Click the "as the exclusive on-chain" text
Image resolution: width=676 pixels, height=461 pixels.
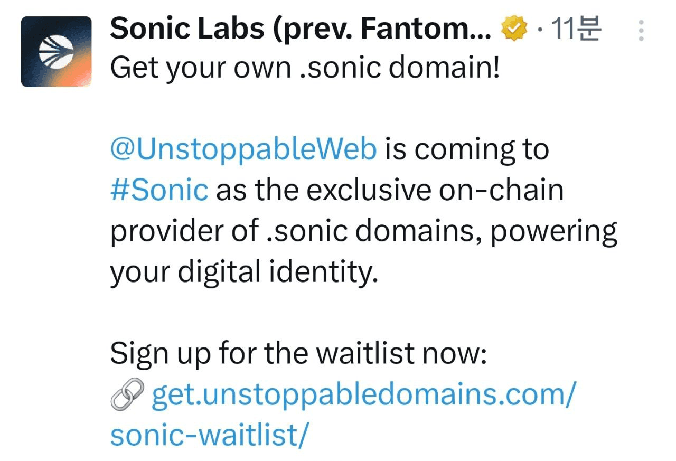click(390, 190)
